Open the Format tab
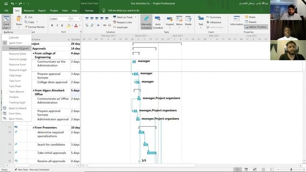 click(x=89, y=11)
